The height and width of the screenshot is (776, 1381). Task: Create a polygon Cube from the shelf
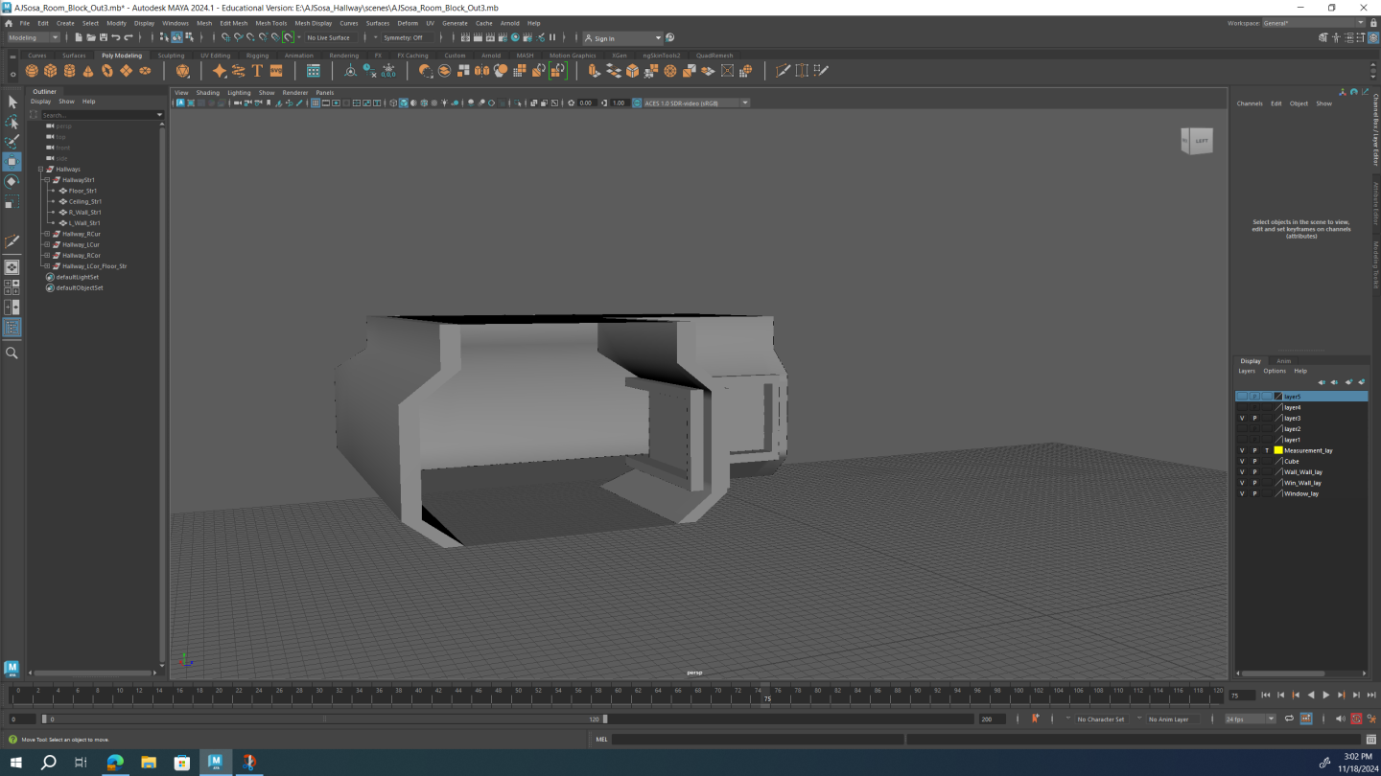tap(51, 71)
